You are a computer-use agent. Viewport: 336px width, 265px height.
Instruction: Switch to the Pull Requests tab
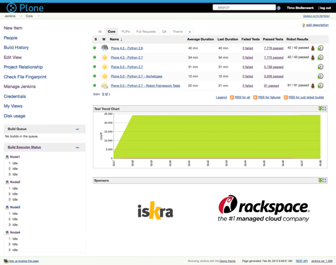point(146,31)
